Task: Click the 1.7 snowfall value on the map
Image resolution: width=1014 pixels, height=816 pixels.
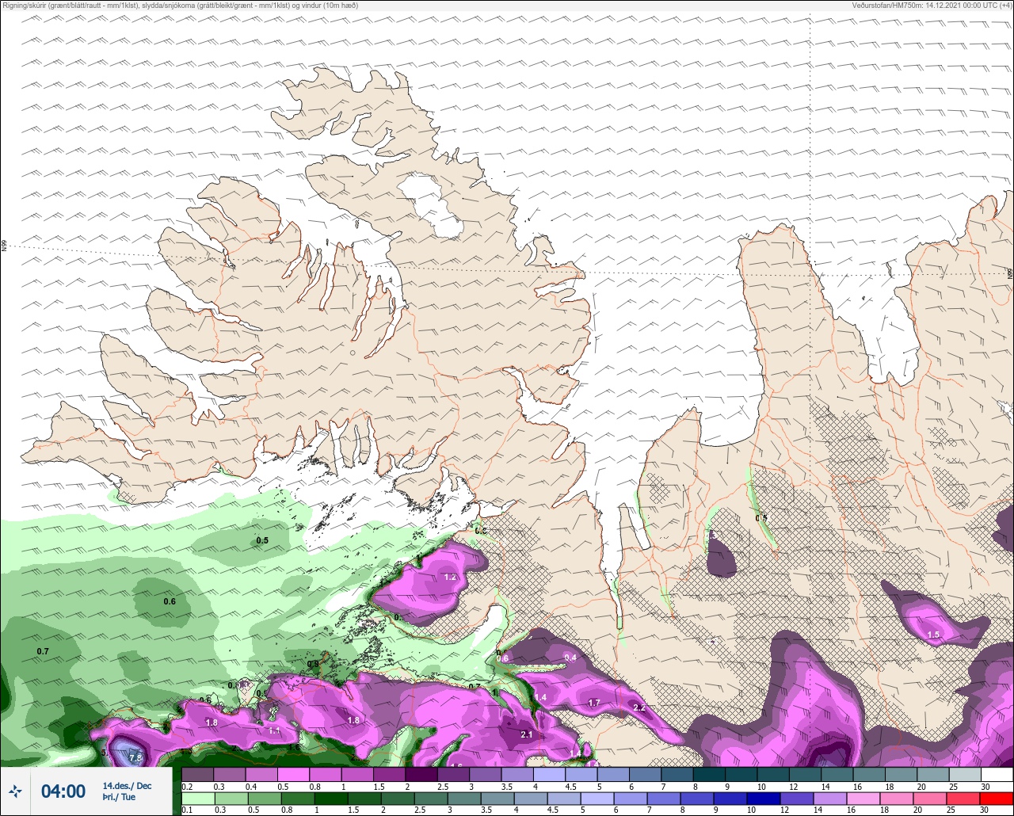Action: (x=594, y=703)
